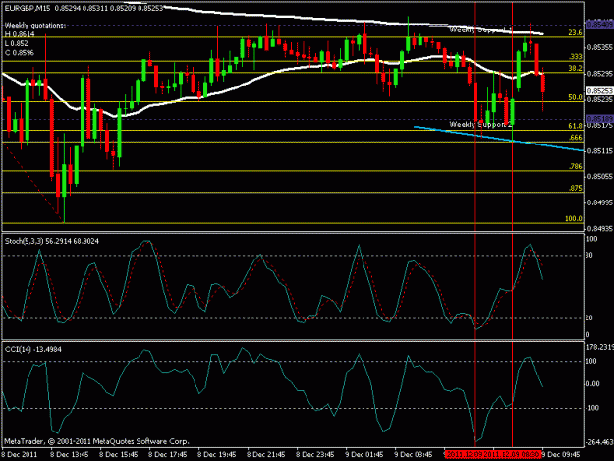Click the 50.0 Fibonacci level label
The width and height of the screenshot is (614, 461).
click(x=575, y=97)
